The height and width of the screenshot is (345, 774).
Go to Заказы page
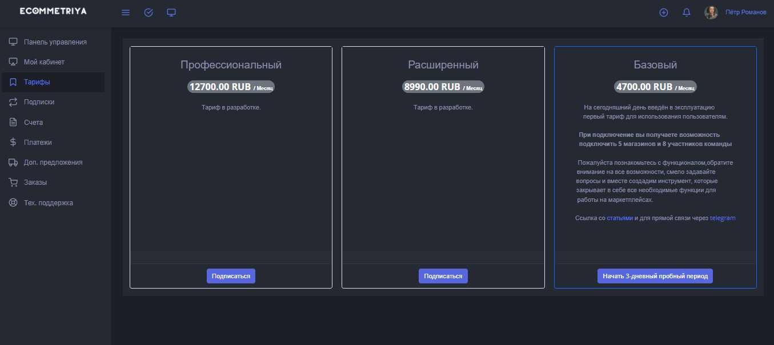point(35,182)
